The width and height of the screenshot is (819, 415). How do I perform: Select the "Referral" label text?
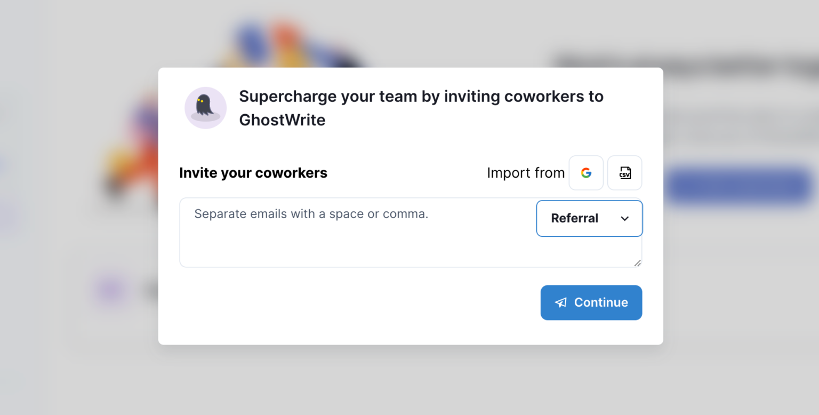coord(574,218)
